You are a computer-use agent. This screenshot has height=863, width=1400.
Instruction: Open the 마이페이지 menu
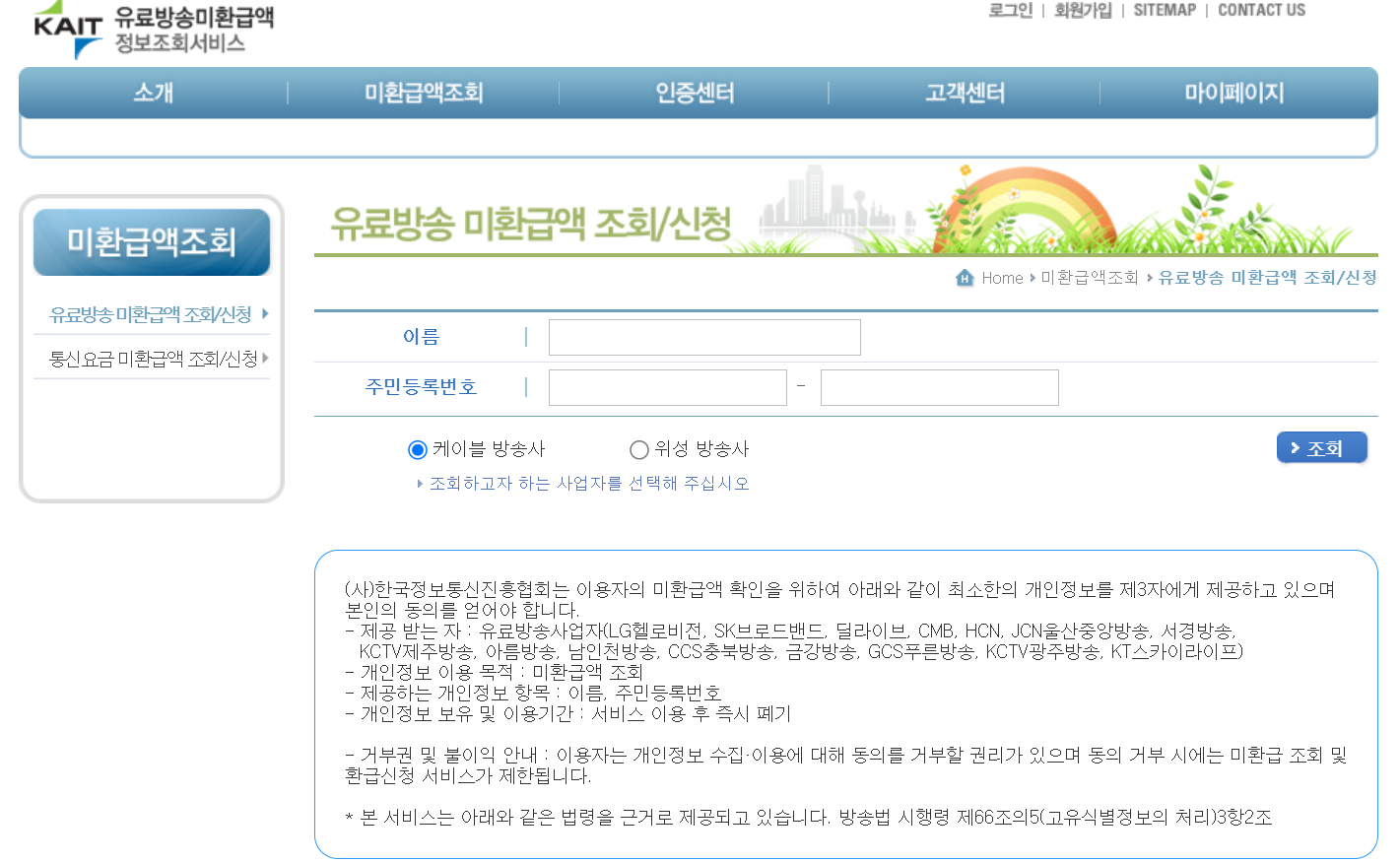pos(1234,93)
